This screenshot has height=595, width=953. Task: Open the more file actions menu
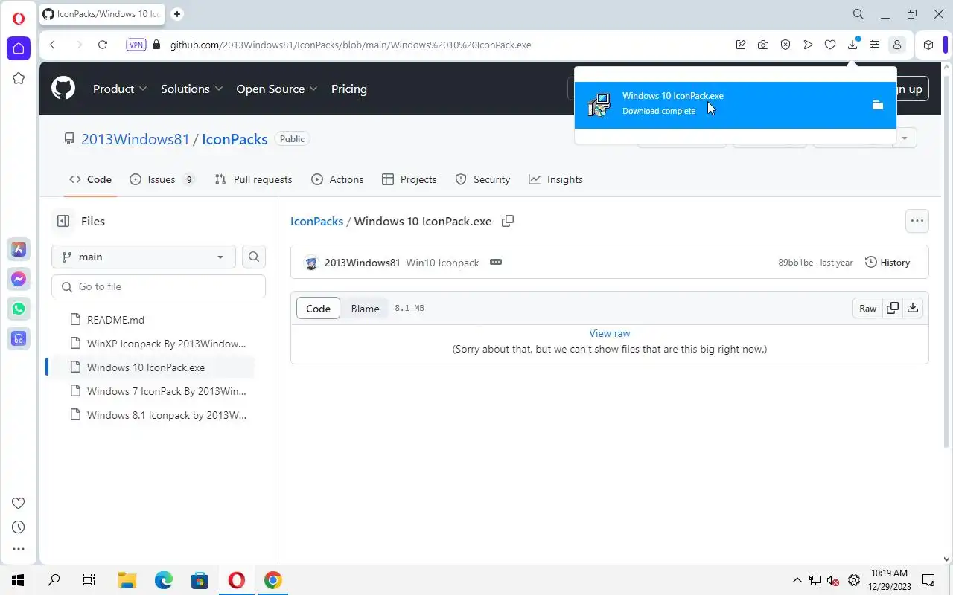[x=917, y=221]
